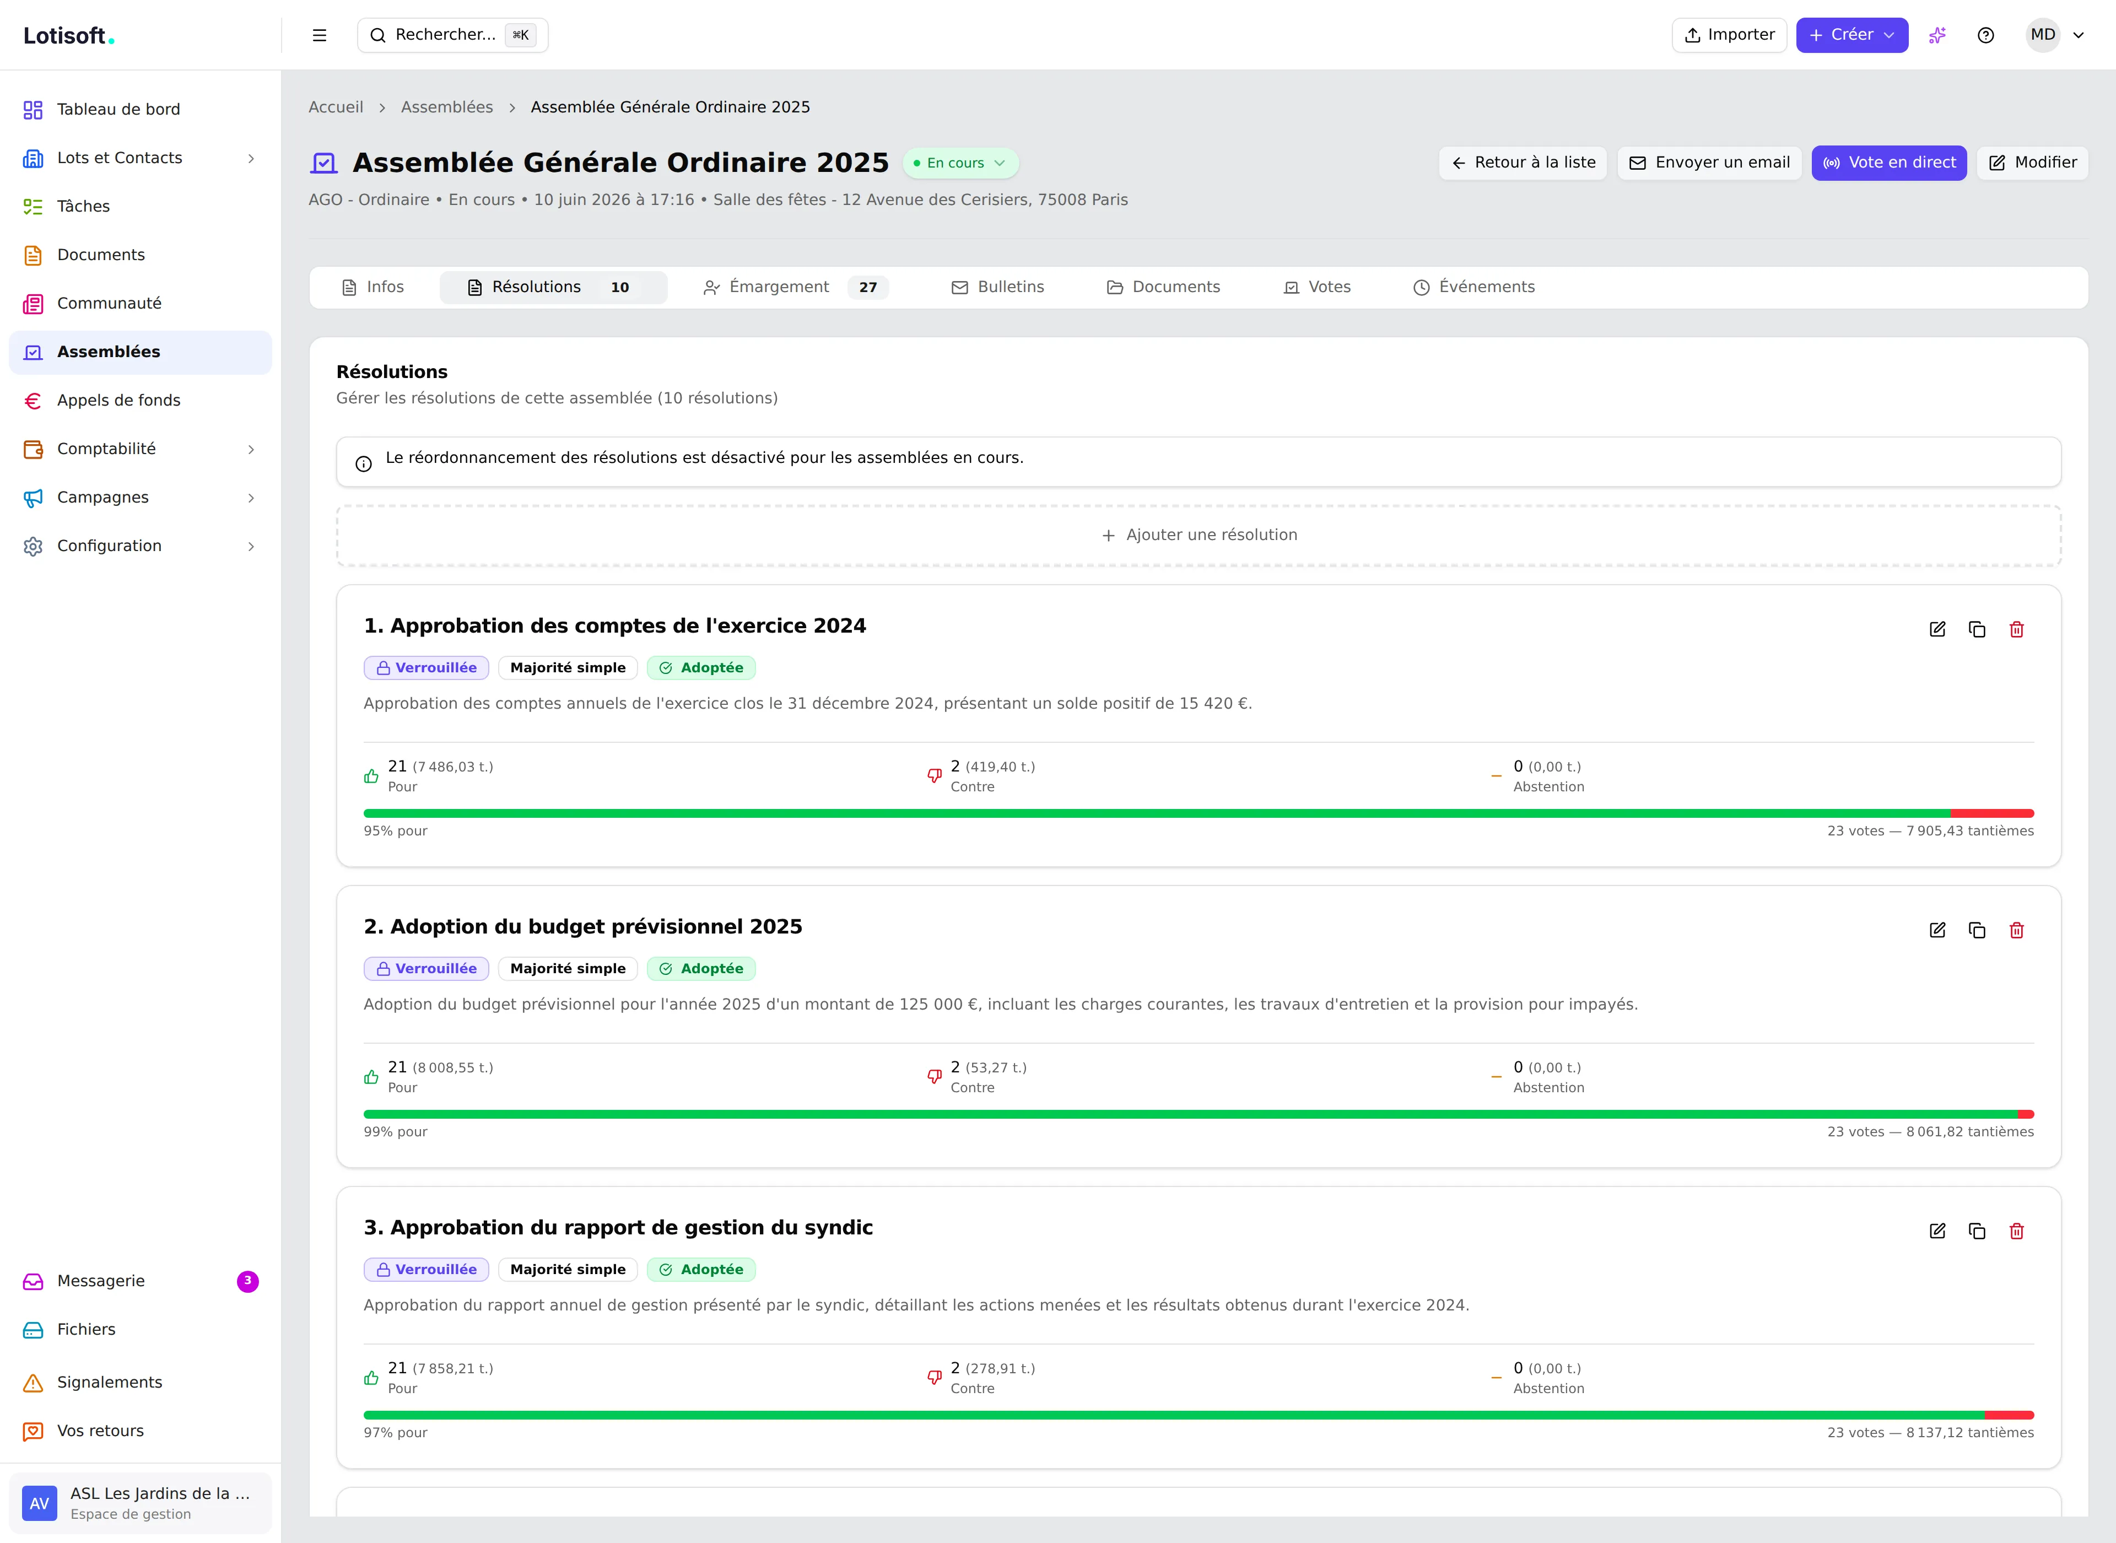Click Envoyer un email button
Viewport: 2116px width, 1543px height.
(1709, 164)
